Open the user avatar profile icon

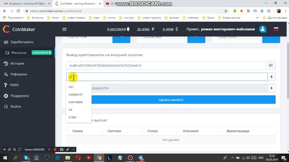coord(262,29)
